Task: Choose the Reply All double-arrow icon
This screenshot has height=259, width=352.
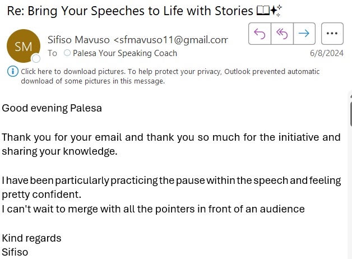Action: pos(282,34)
